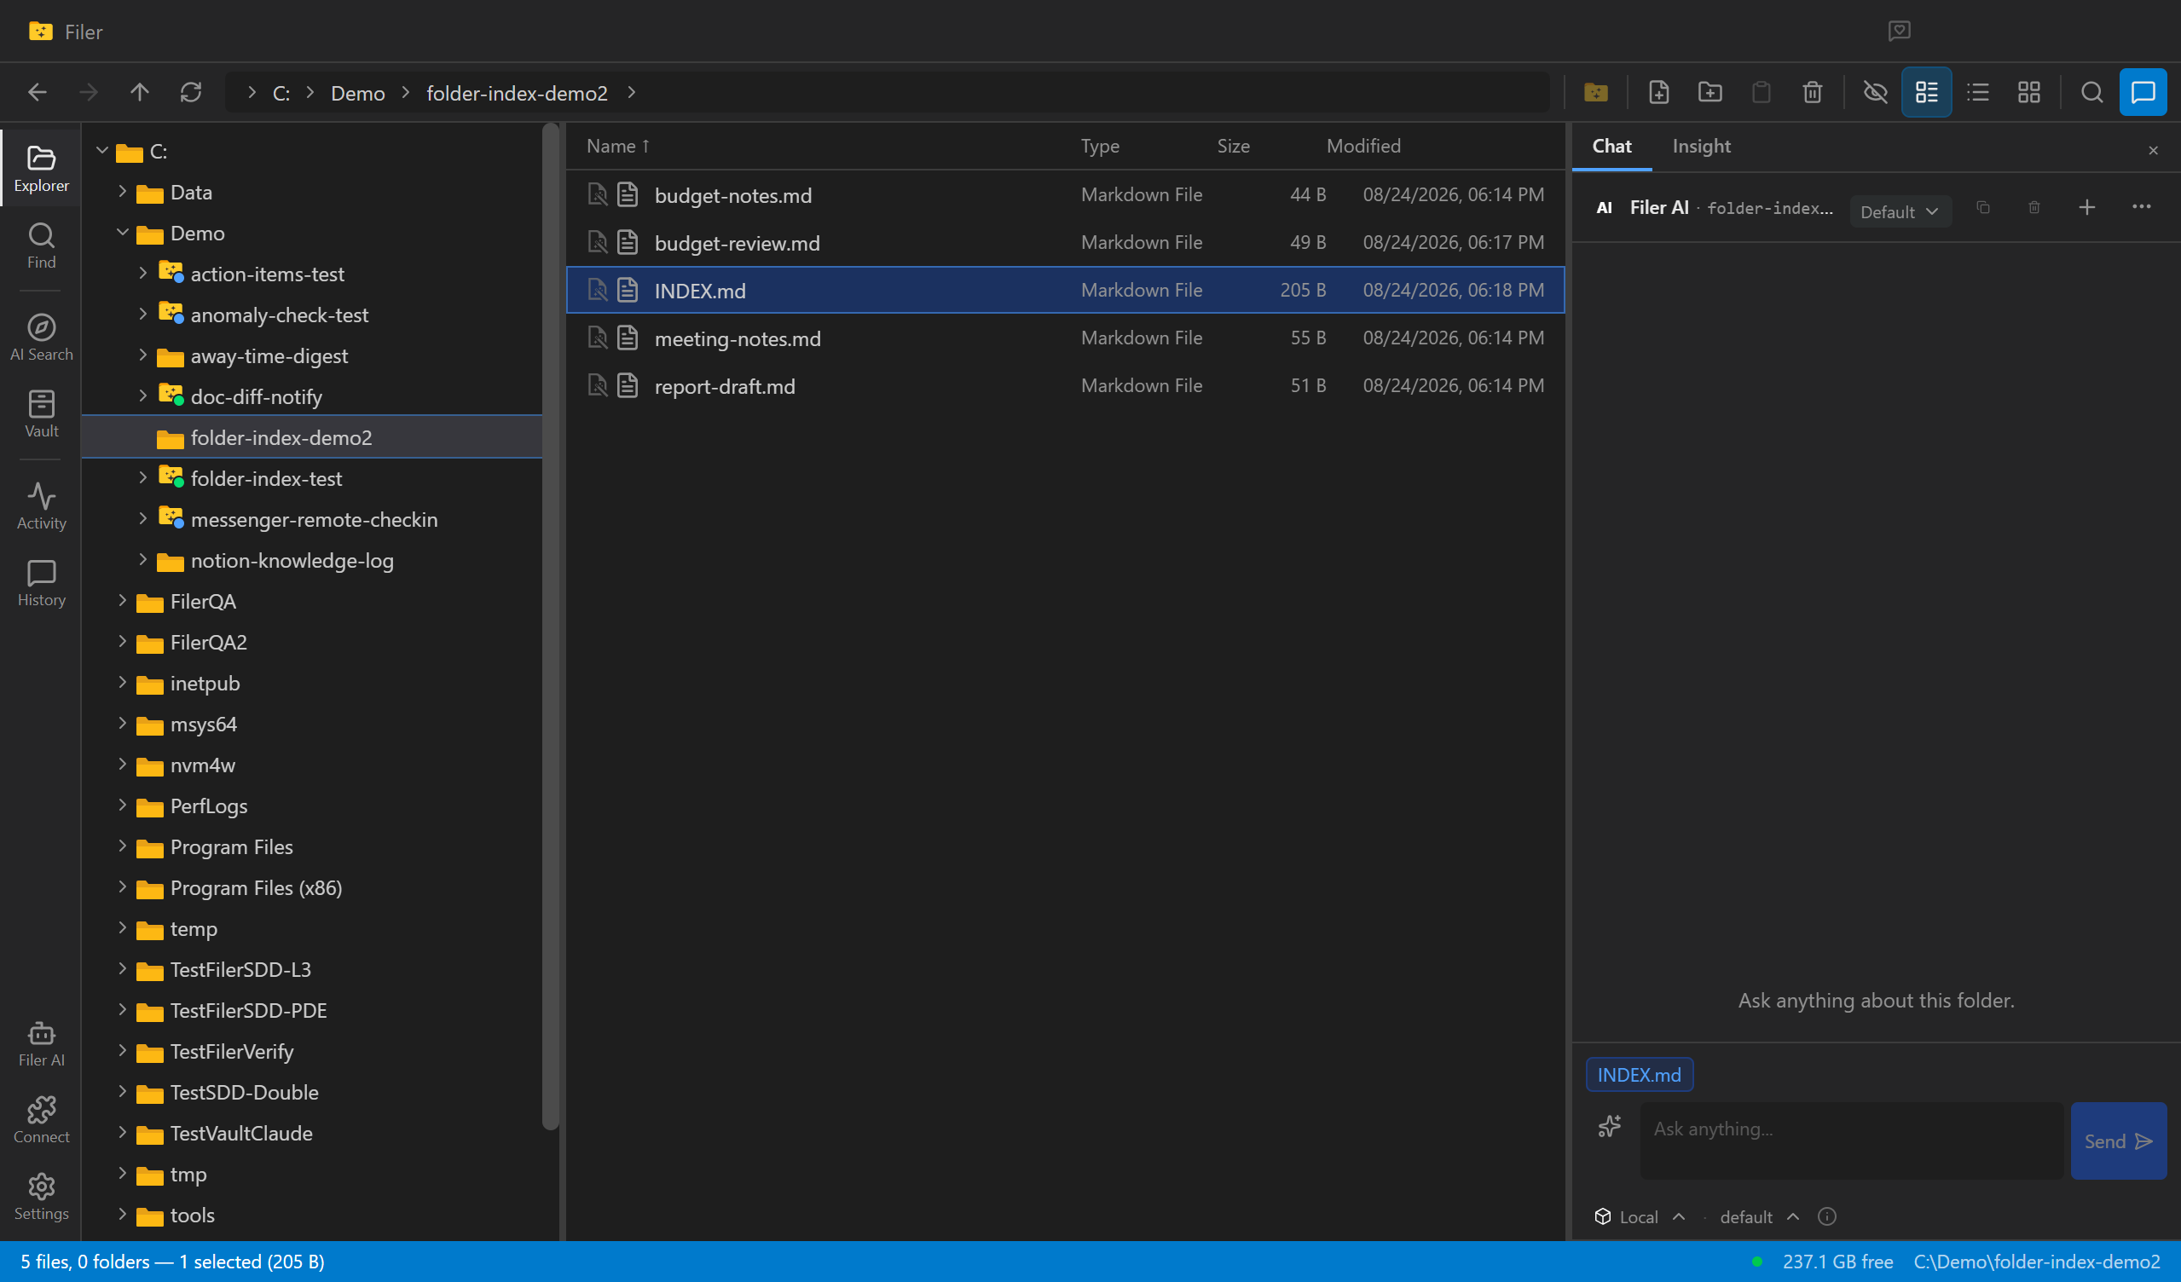Delete the selection with the trash icon
Viewport: 2181px width, 1282px height.
1813,93
